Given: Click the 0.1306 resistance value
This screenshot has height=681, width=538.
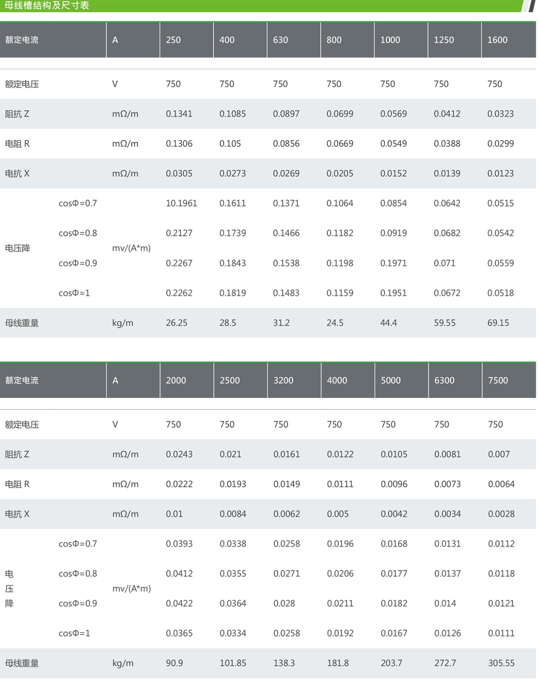Looking at the screenshot, I should coord(179,144).
